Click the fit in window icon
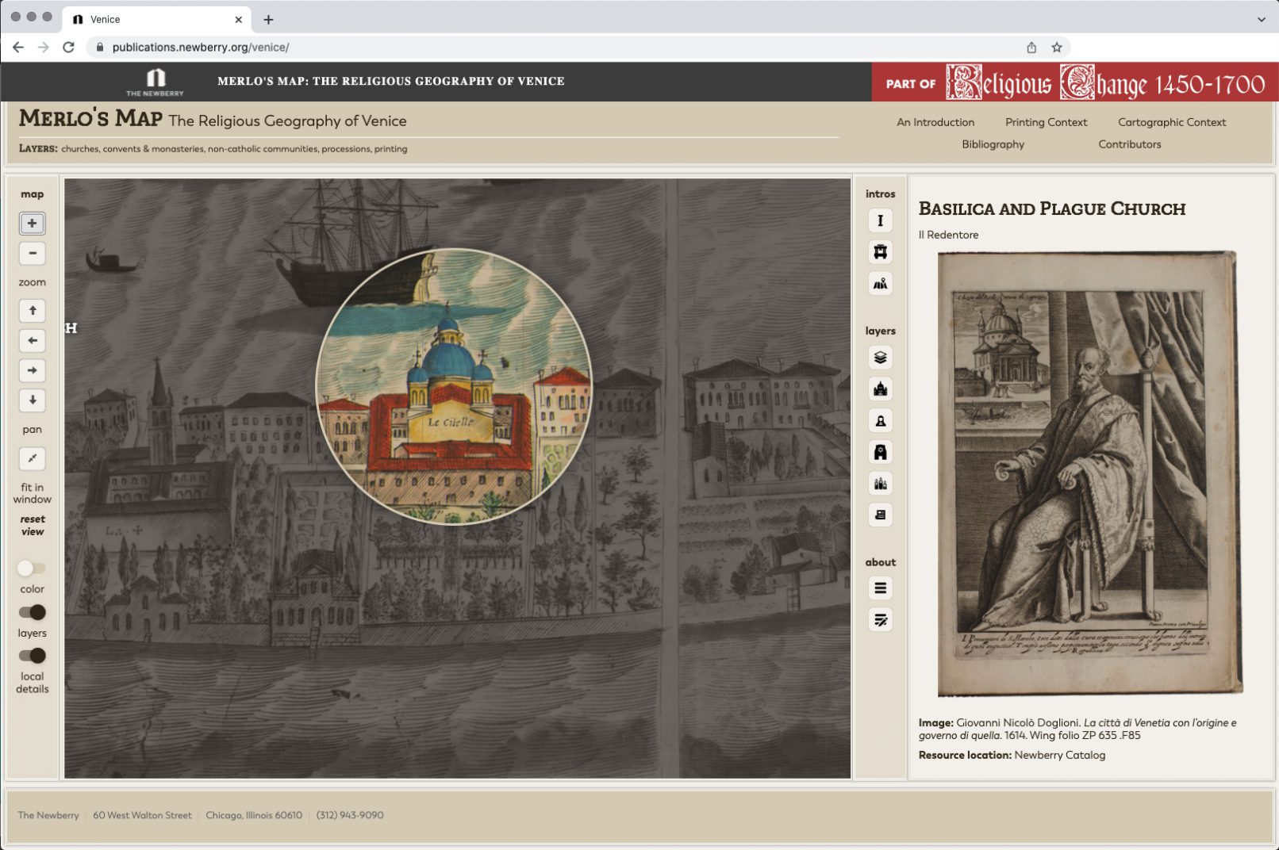This screenshot has height=850, width=1279. click(33, 458)
